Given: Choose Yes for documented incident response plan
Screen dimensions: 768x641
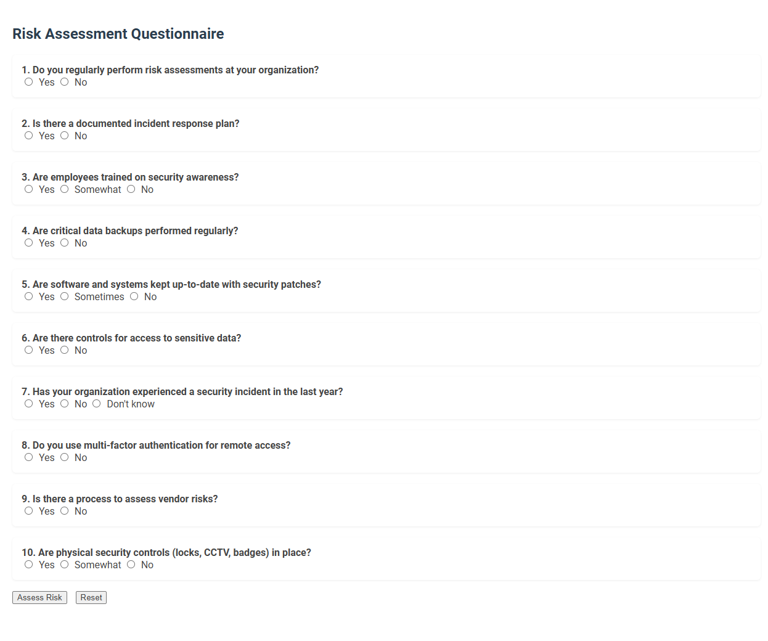Looking at the screenshot, I should point(28,135).
